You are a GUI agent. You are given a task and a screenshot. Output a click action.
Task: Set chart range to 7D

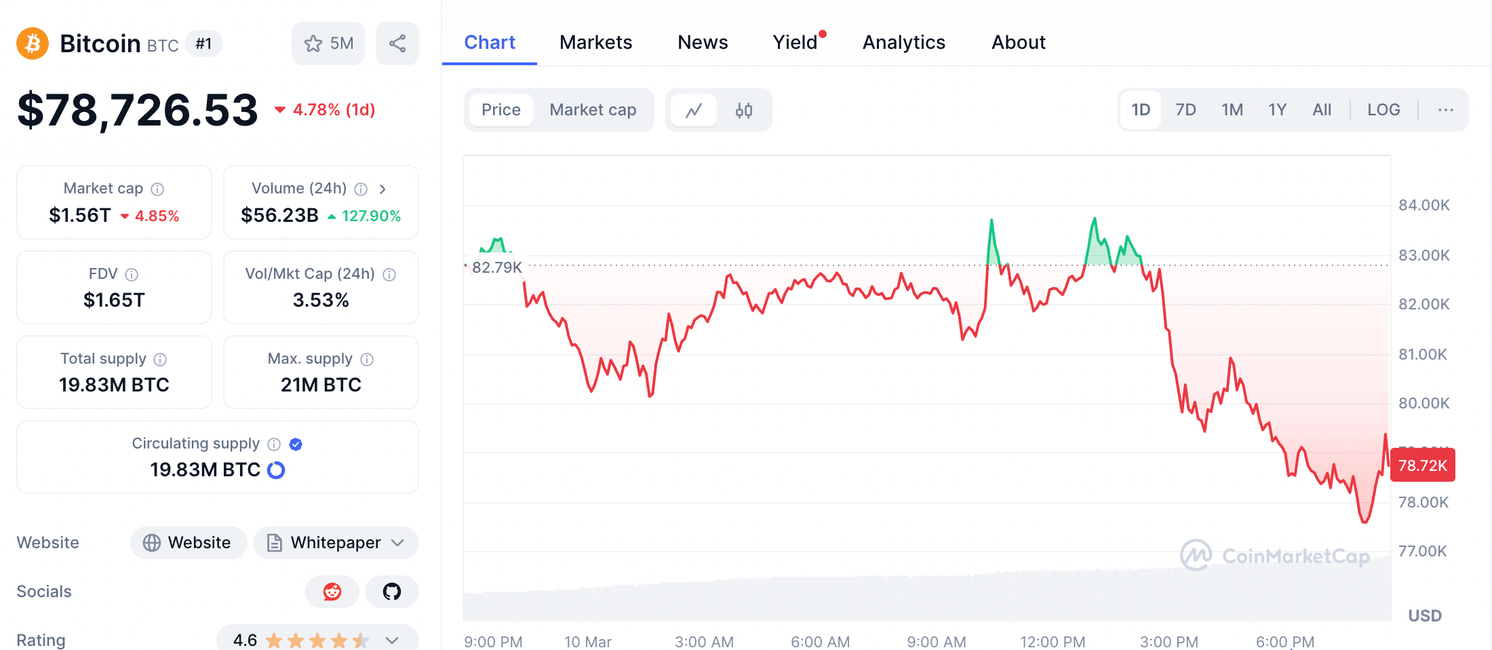click(x=1185, y=110)
